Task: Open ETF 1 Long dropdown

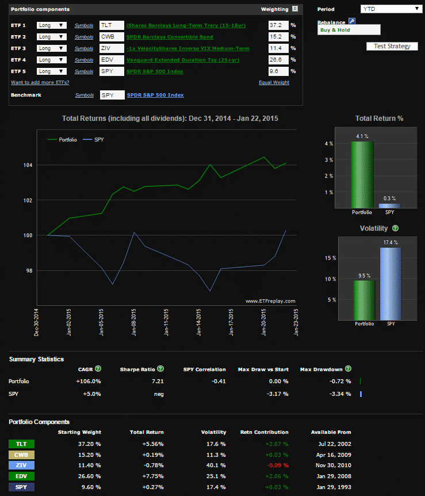Action: click(x=52, y=25)
